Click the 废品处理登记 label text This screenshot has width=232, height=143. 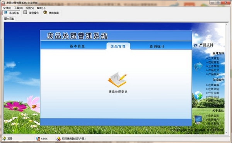click(x=118, y=92)
